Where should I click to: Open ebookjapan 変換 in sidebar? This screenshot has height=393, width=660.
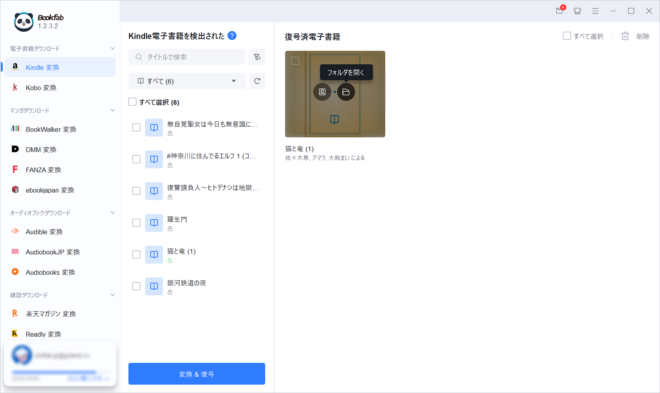coord(60,190)
